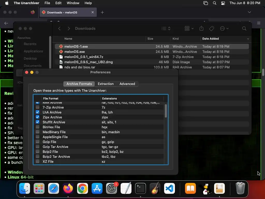Viewport: 265px width, 199px height.
Task: Open the File menu
Action: point(47,3)
